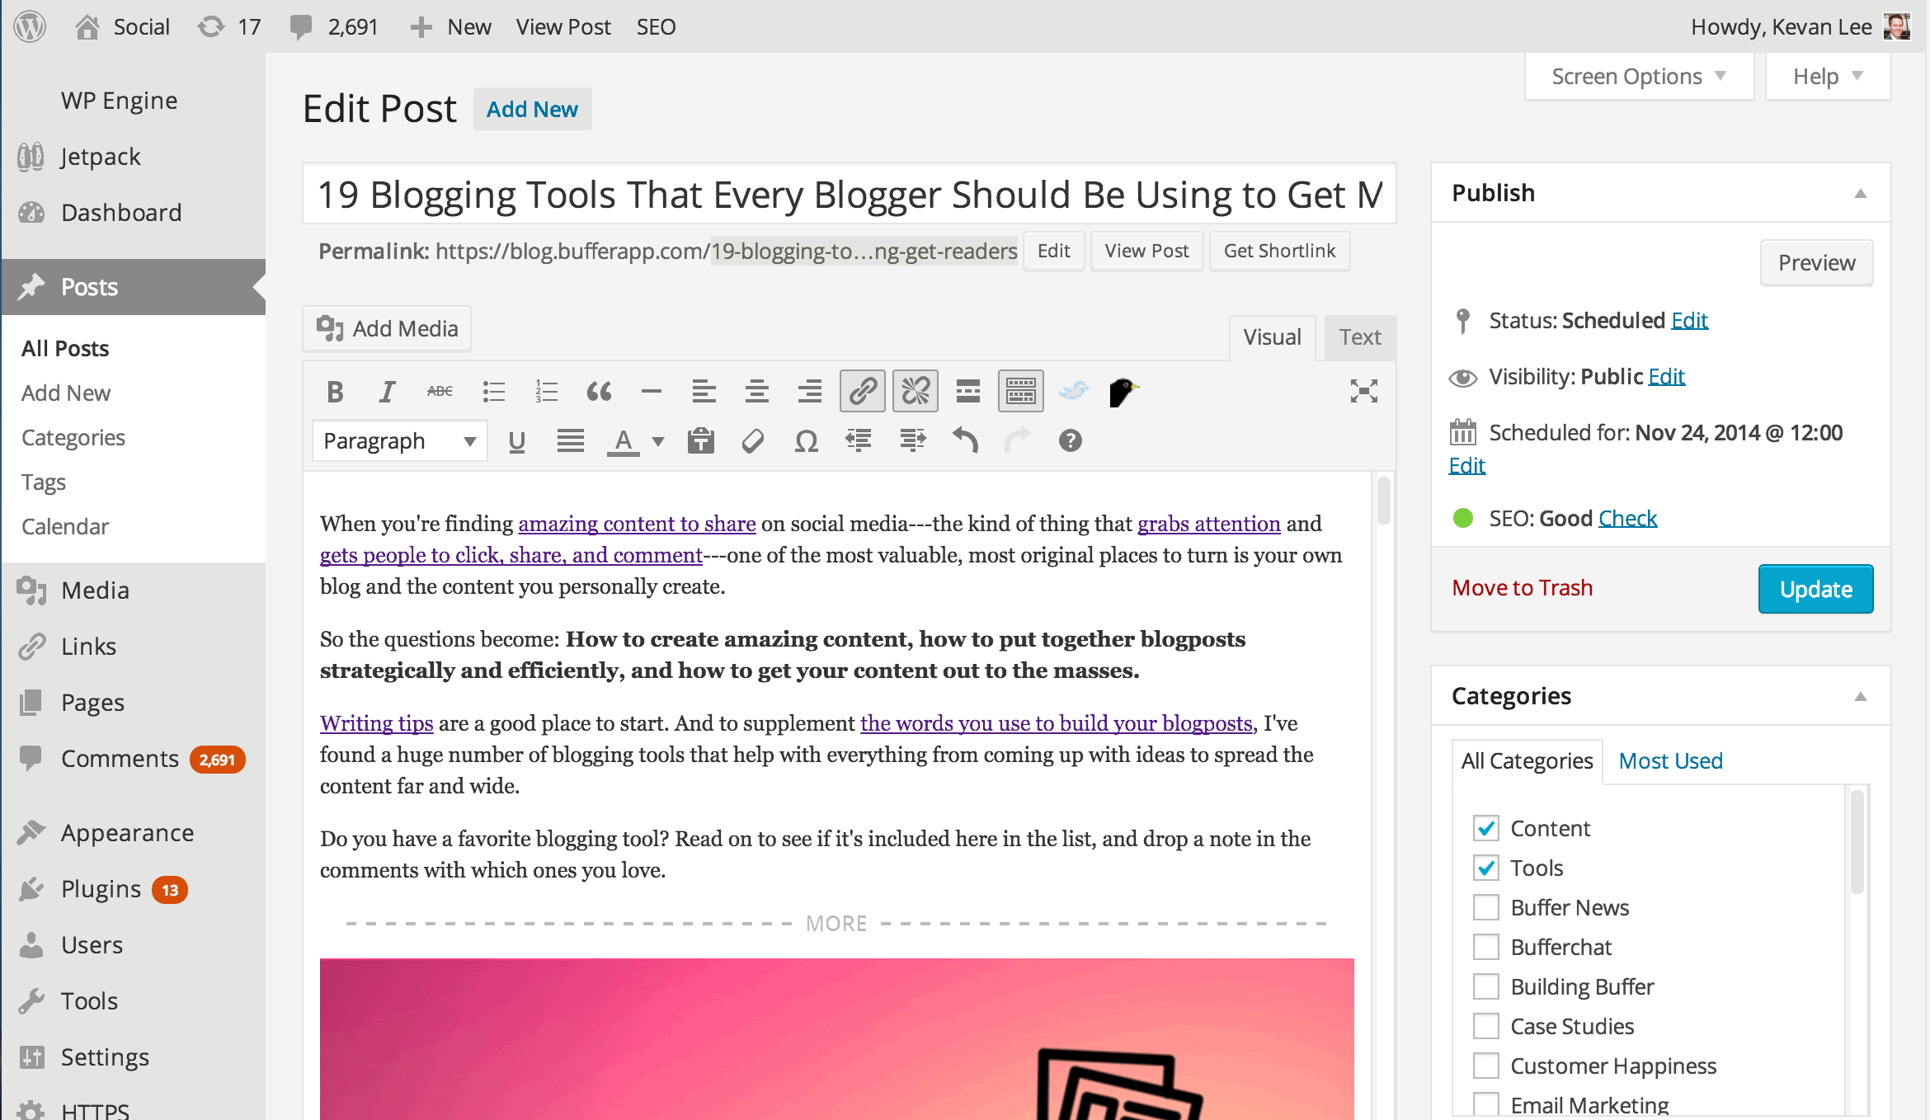
Task: Click the Bold formatting icon
Action: (336, 391)
